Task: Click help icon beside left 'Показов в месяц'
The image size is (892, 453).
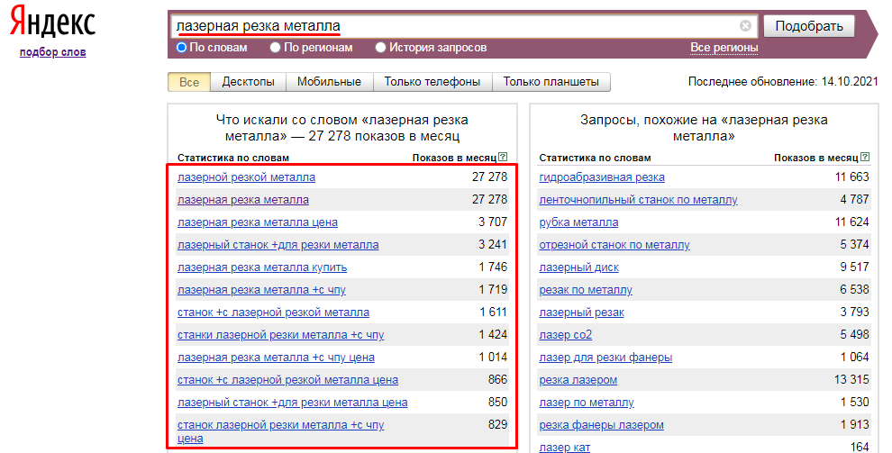Action: pos(502,158)
